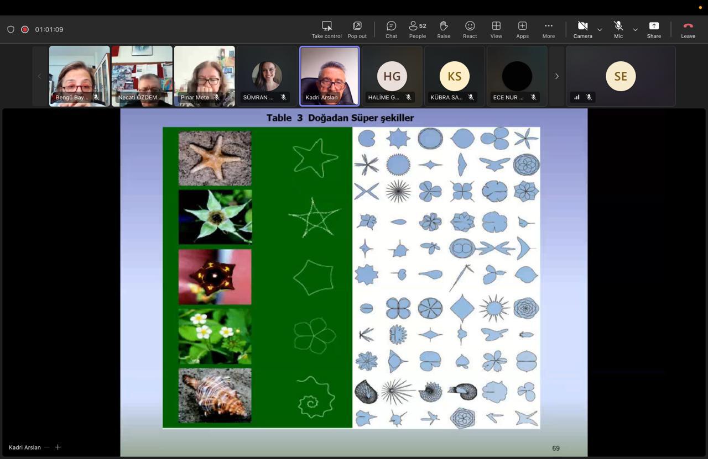This screenshot has height=459, width=708.
Task: Open the View layout options
Action: [x=496, y=29]
